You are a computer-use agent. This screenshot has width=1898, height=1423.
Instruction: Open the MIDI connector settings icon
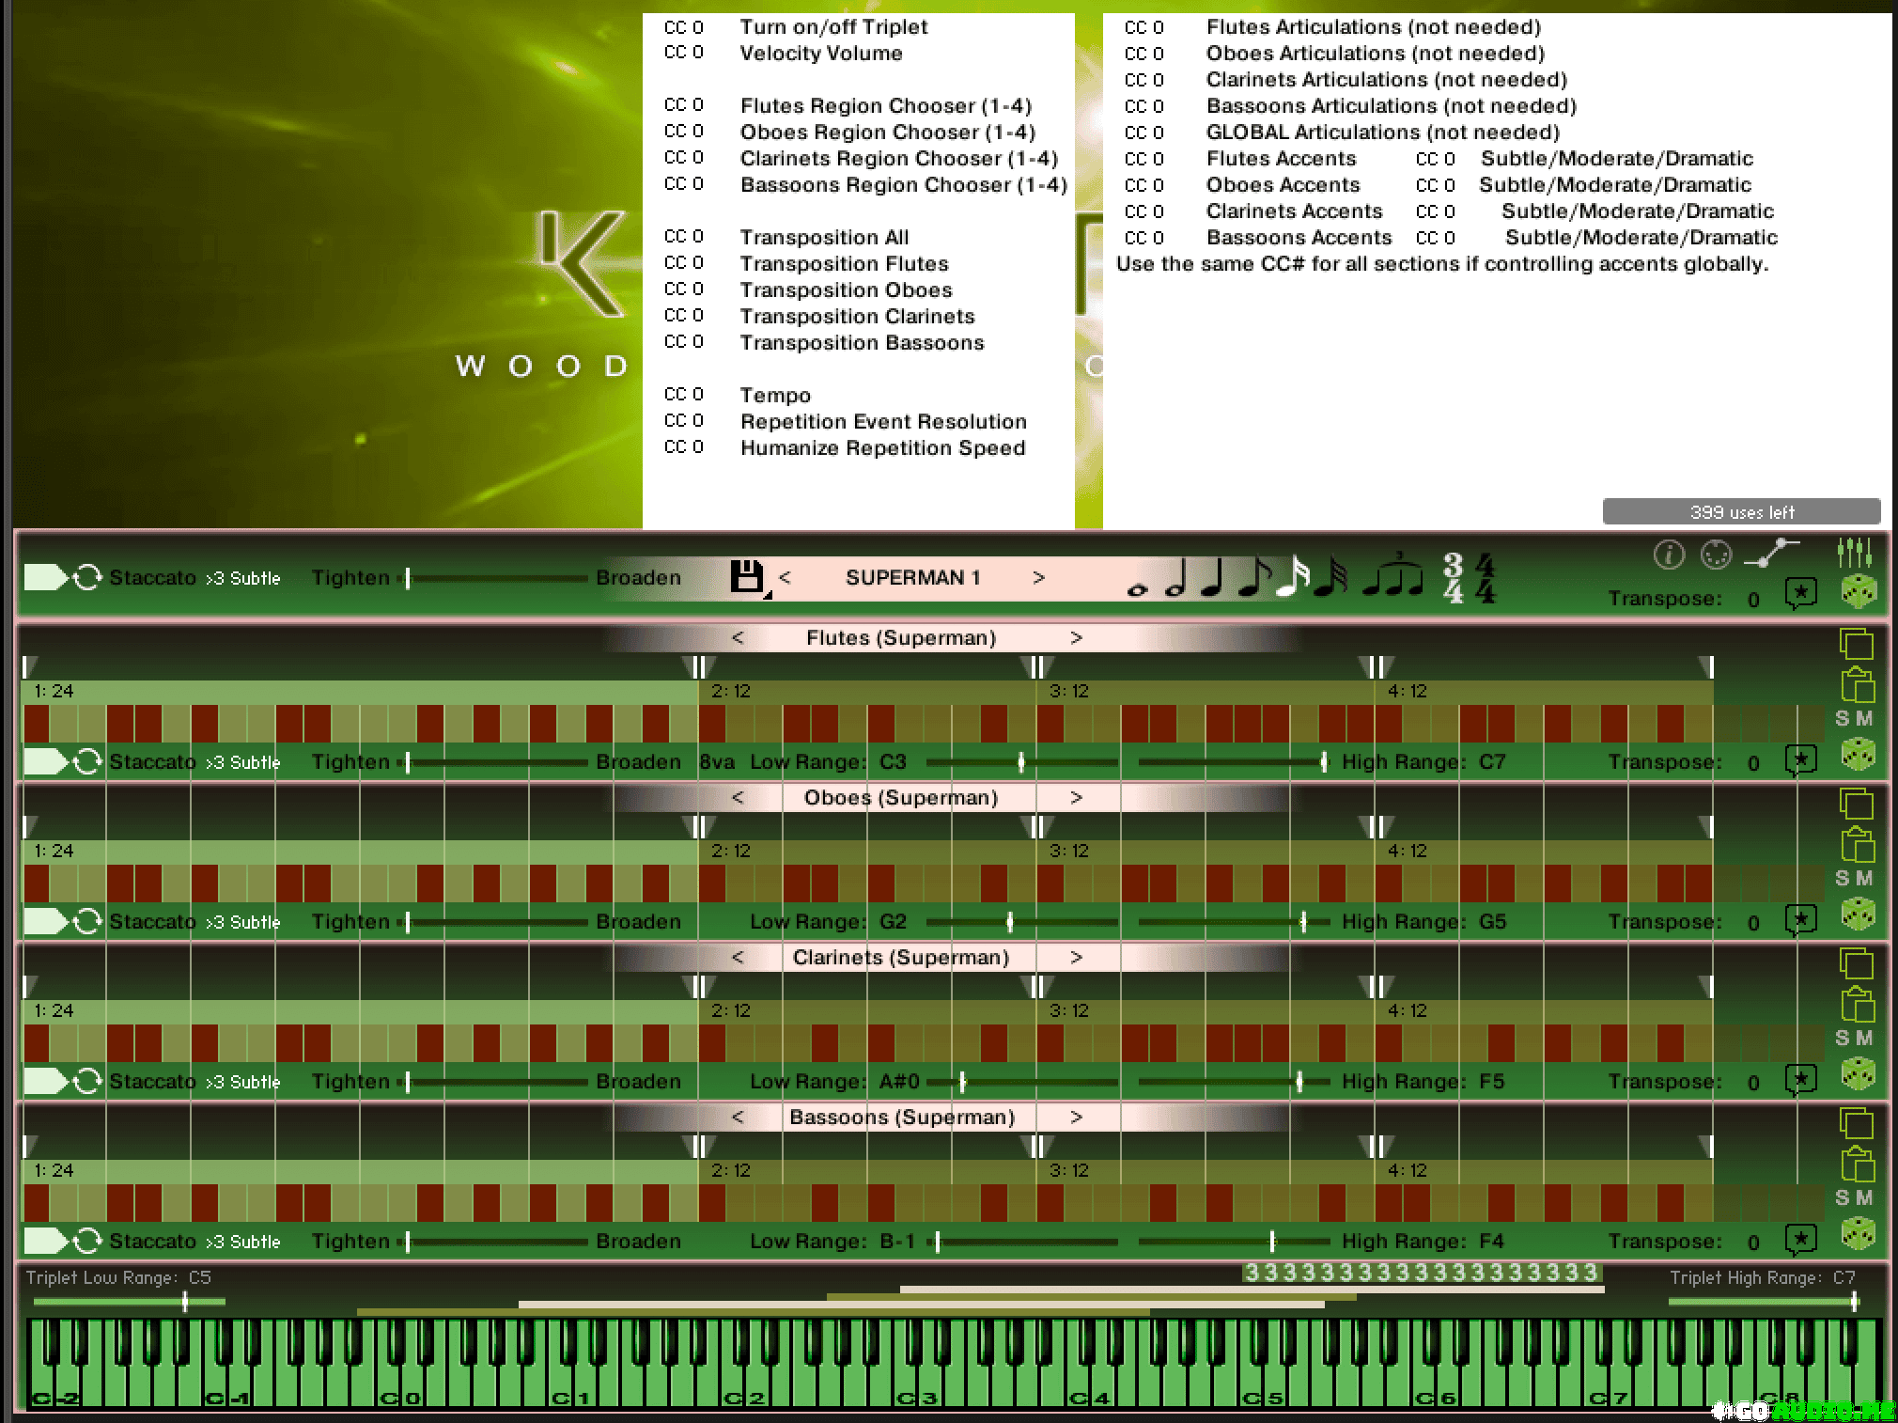(x=1716, y=555)
